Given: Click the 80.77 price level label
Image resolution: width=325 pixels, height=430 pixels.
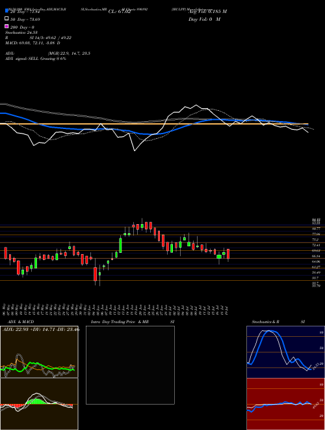Looking at the screenshot, I should [x=317, y=228].
